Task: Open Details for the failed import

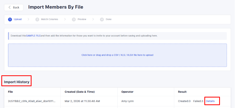Action: [210, 101]
